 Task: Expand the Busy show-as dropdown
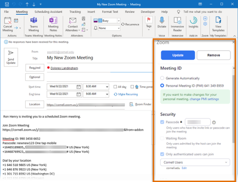point(119,21)
